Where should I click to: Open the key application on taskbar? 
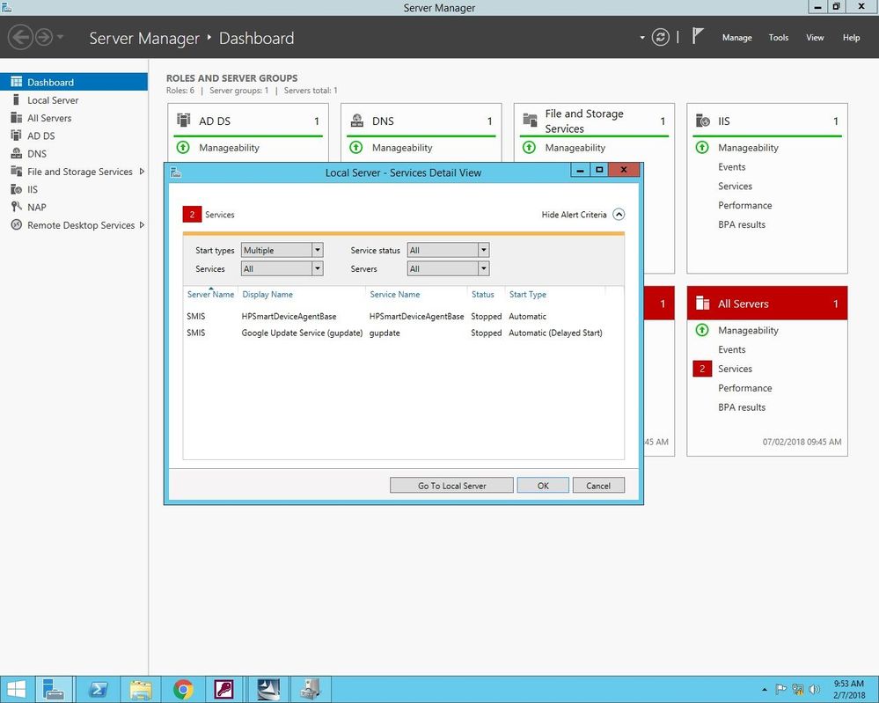tap(224, 690)
